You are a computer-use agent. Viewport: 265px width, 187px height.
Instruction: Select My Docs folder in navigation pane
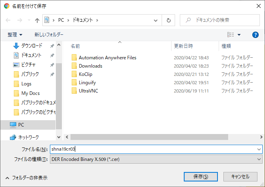point(31,93)
